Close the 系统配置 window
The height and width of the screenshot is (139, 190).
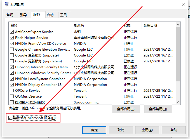184,4
